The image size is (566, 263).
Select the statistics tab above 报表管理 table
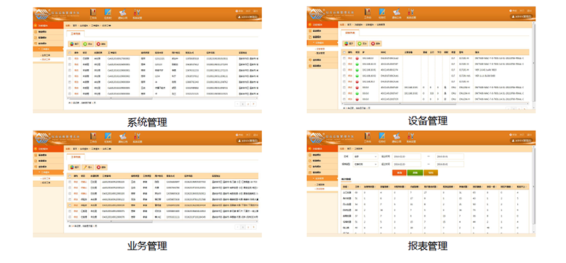(346, 179)
